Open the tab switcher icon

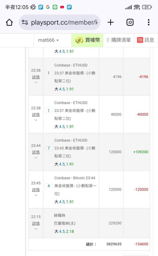click(x=130, y=23)
